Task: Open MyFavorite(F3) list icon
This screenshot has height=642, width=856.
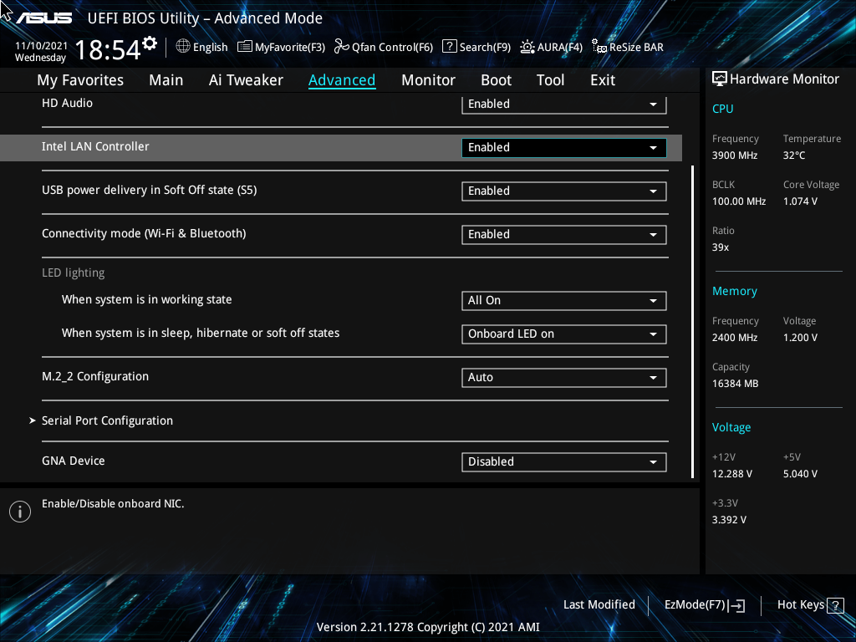Action: (x=245, y=47)
